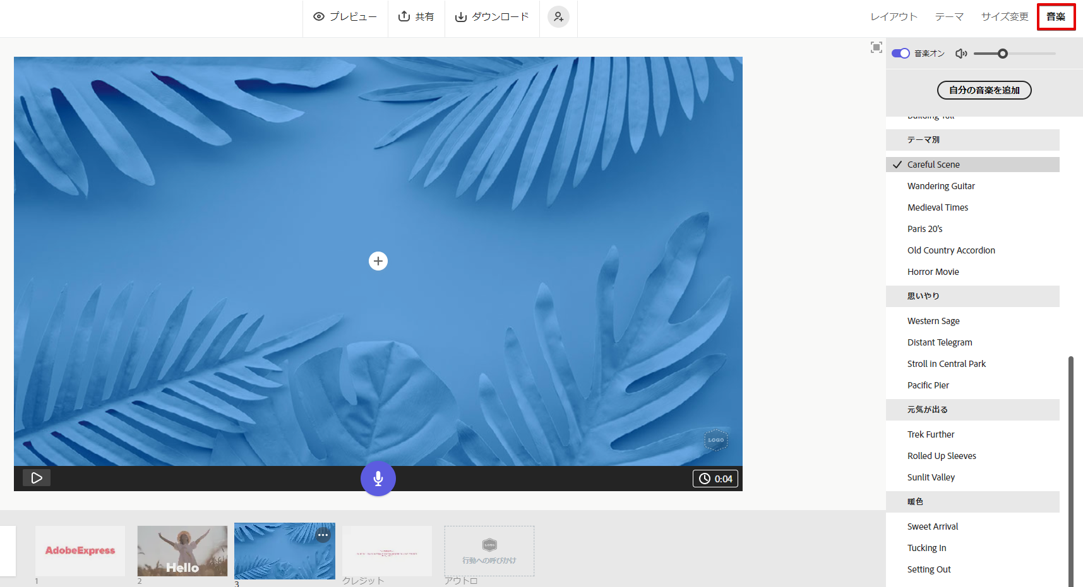1083x587 pixels.
Task: Select the Horror Movie track
Action: coord(933,271)
